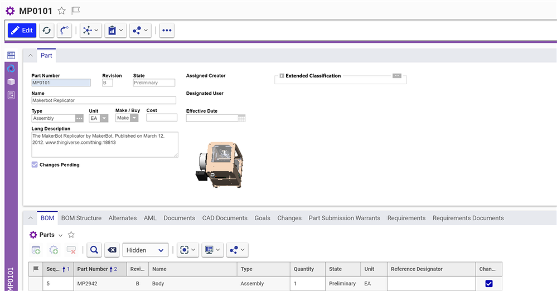Click the Edit button

click(22, 30)
